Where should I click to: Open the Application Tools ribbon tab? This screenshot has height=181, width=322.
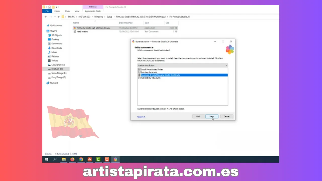pyautogui.click(x=93, y=11)
